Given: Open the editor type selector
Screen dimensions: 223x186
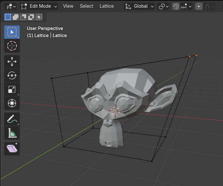Looking at the screenshot, I should tap(11, 6).
